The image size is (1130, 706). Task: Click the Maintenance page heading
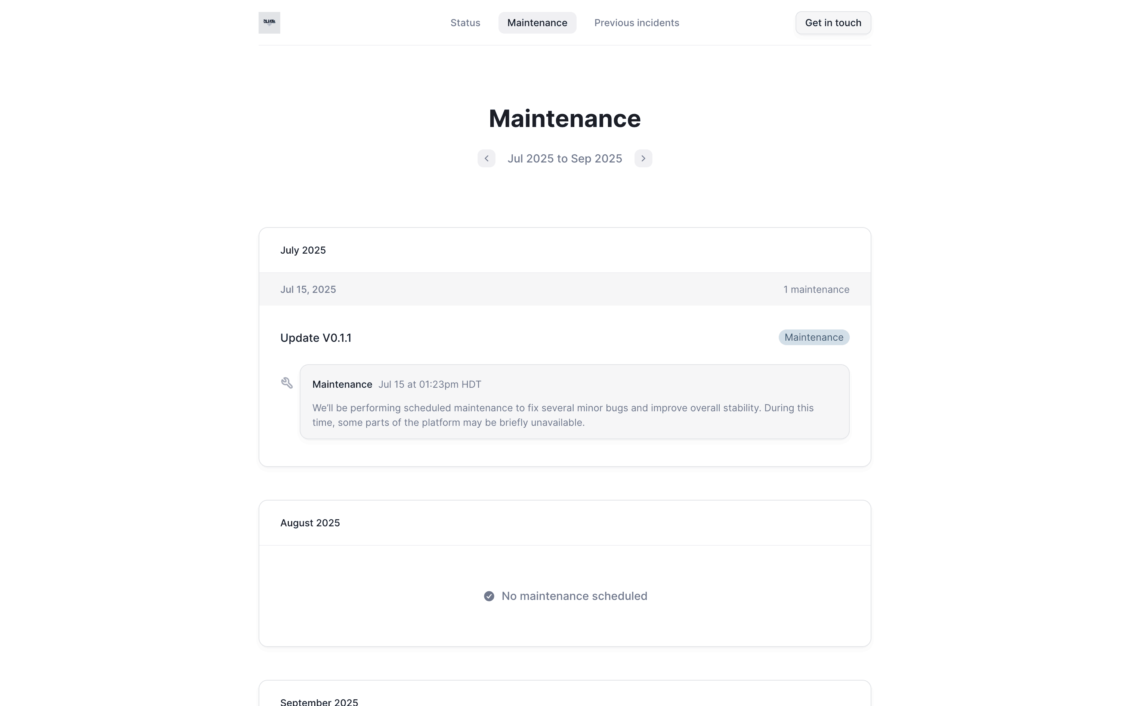tap(565, 118)
